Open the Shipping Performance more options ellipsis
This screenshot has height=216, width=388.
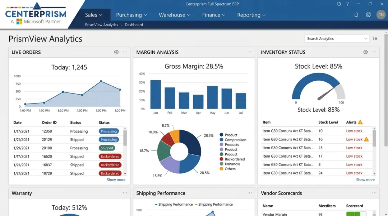(x=249, y=193)
